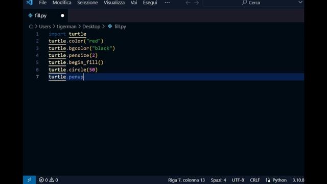
Task: Click the braces icon beside Python
Action: (x=268, y=180)
